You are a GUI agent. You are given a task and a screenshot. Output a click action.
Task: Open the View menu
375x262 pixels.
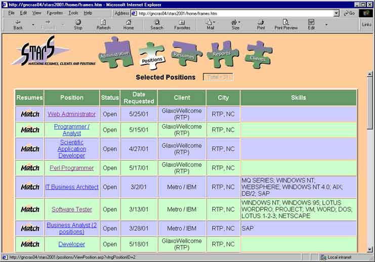coord(36,13)
